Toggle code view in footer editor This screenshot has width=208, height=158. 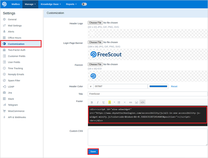[x=142, y=102]
